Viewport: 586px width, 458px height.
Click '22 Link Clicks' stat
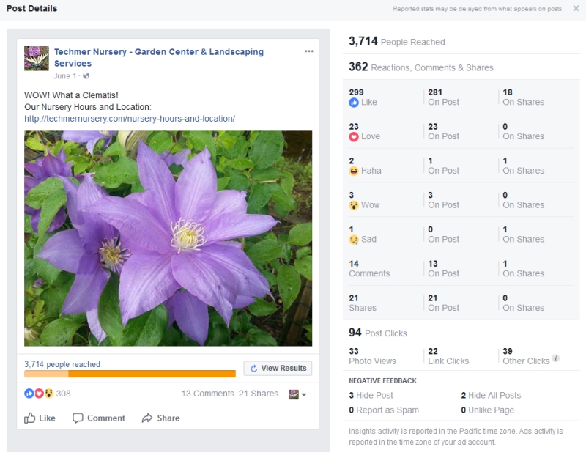(448, 356)
